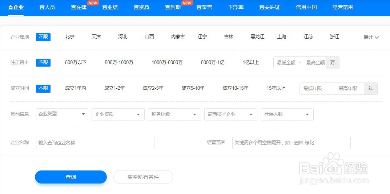Open the 查资质 tab
Image resolution: width=390 pixels, height=194 pixels.
click(141, 8)
